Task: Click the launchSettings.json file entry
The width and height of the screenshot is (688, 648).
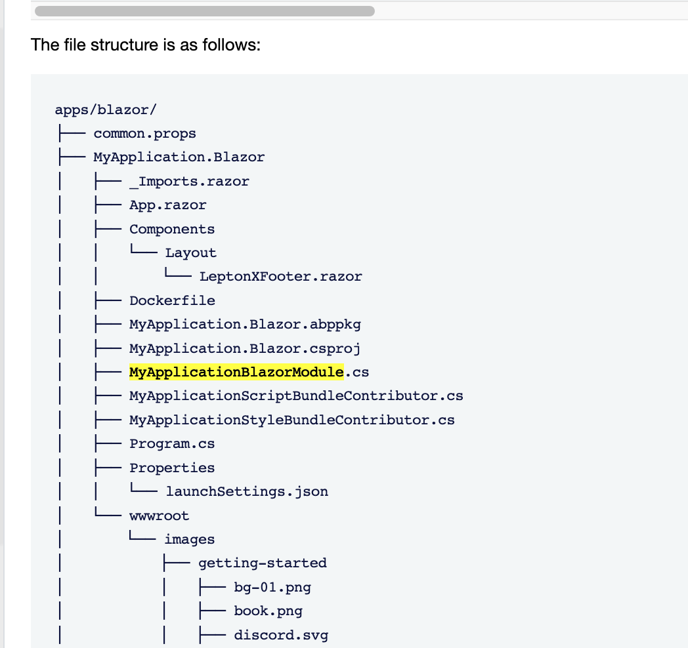Action: 247,492
